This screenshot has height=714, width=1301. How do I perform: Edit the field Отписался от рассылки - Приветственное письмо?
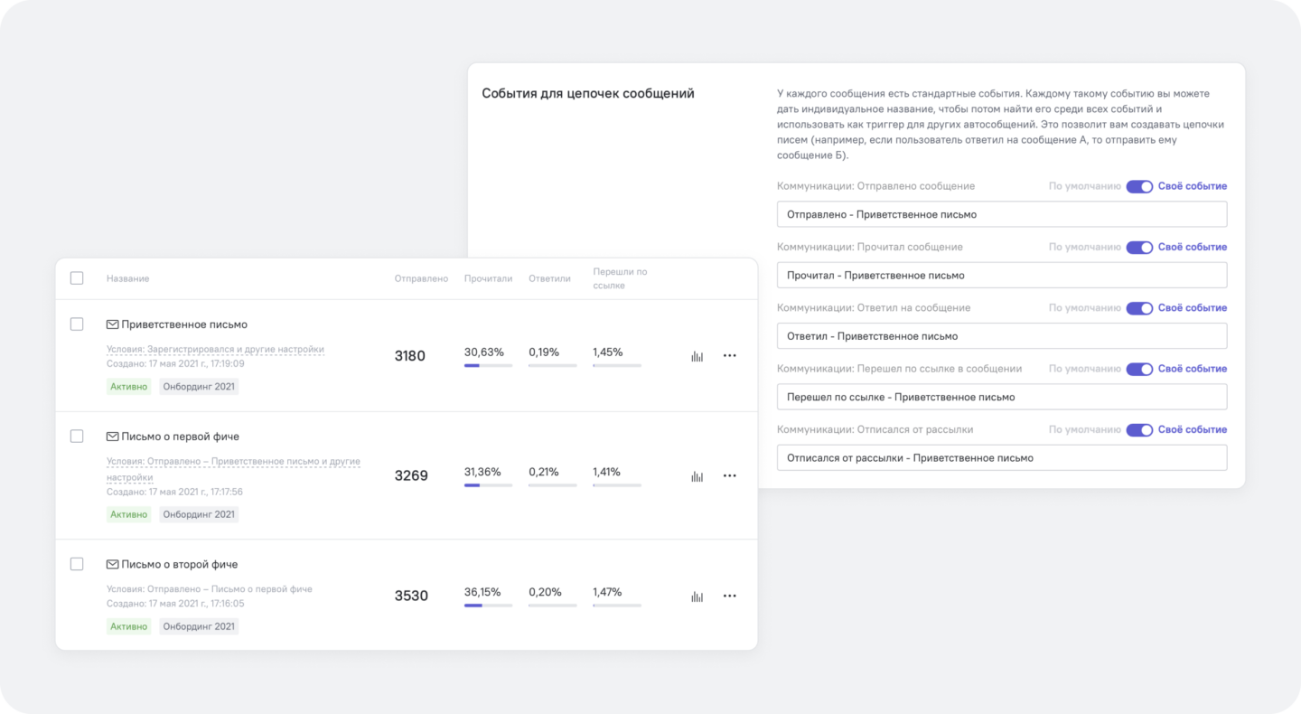point(1002,457)
